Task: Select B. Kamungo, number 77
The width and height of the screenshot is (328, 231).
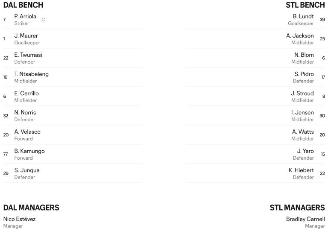Action: click(72, 154)
